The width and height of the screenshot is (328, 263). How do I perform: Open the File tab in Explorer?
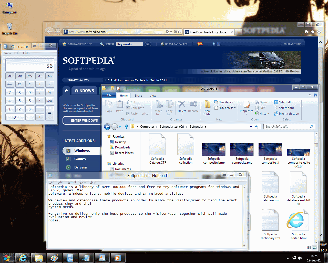pyautogui.click(x=109, y=95)
